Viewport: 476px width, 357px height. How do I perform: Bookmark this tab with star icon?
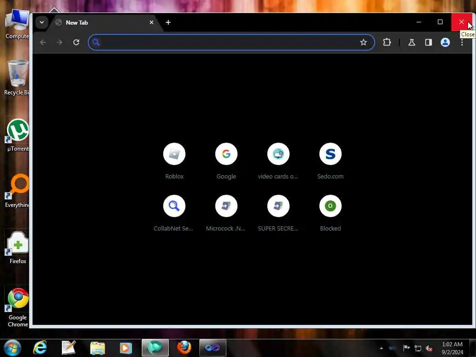[364, 42]
